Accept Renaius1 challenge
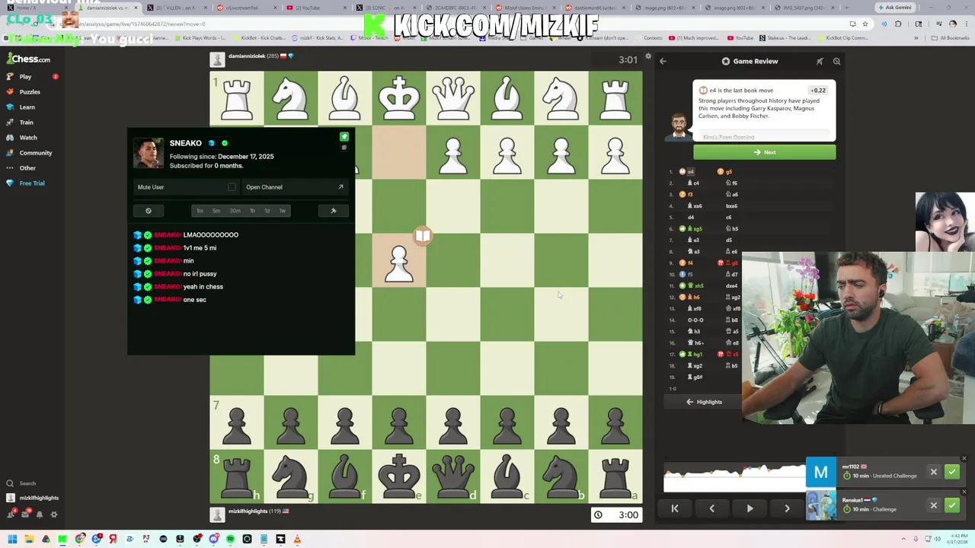This screenshot has height=548, width=975. click(952, 505)
